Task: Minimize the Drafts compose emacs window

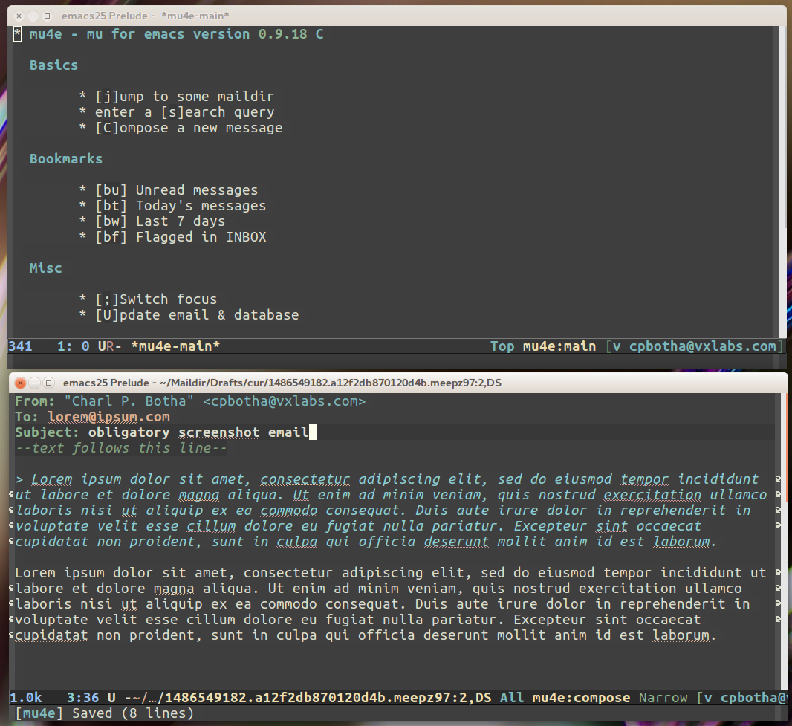Action: [x=34, y=383]
